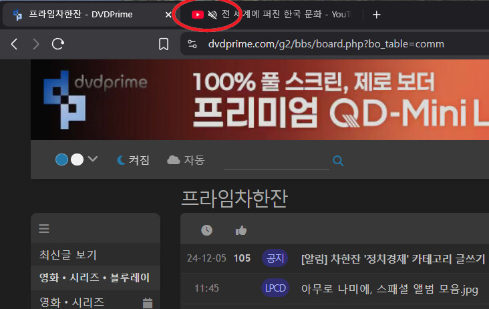
Task: Sort posts by thumbs-up recommendations
Action: [240, 230]
